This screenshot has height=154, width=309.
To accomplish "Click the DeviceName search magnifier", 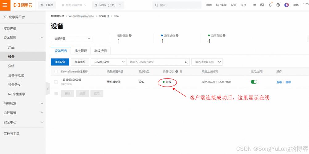I will (186, 62).
